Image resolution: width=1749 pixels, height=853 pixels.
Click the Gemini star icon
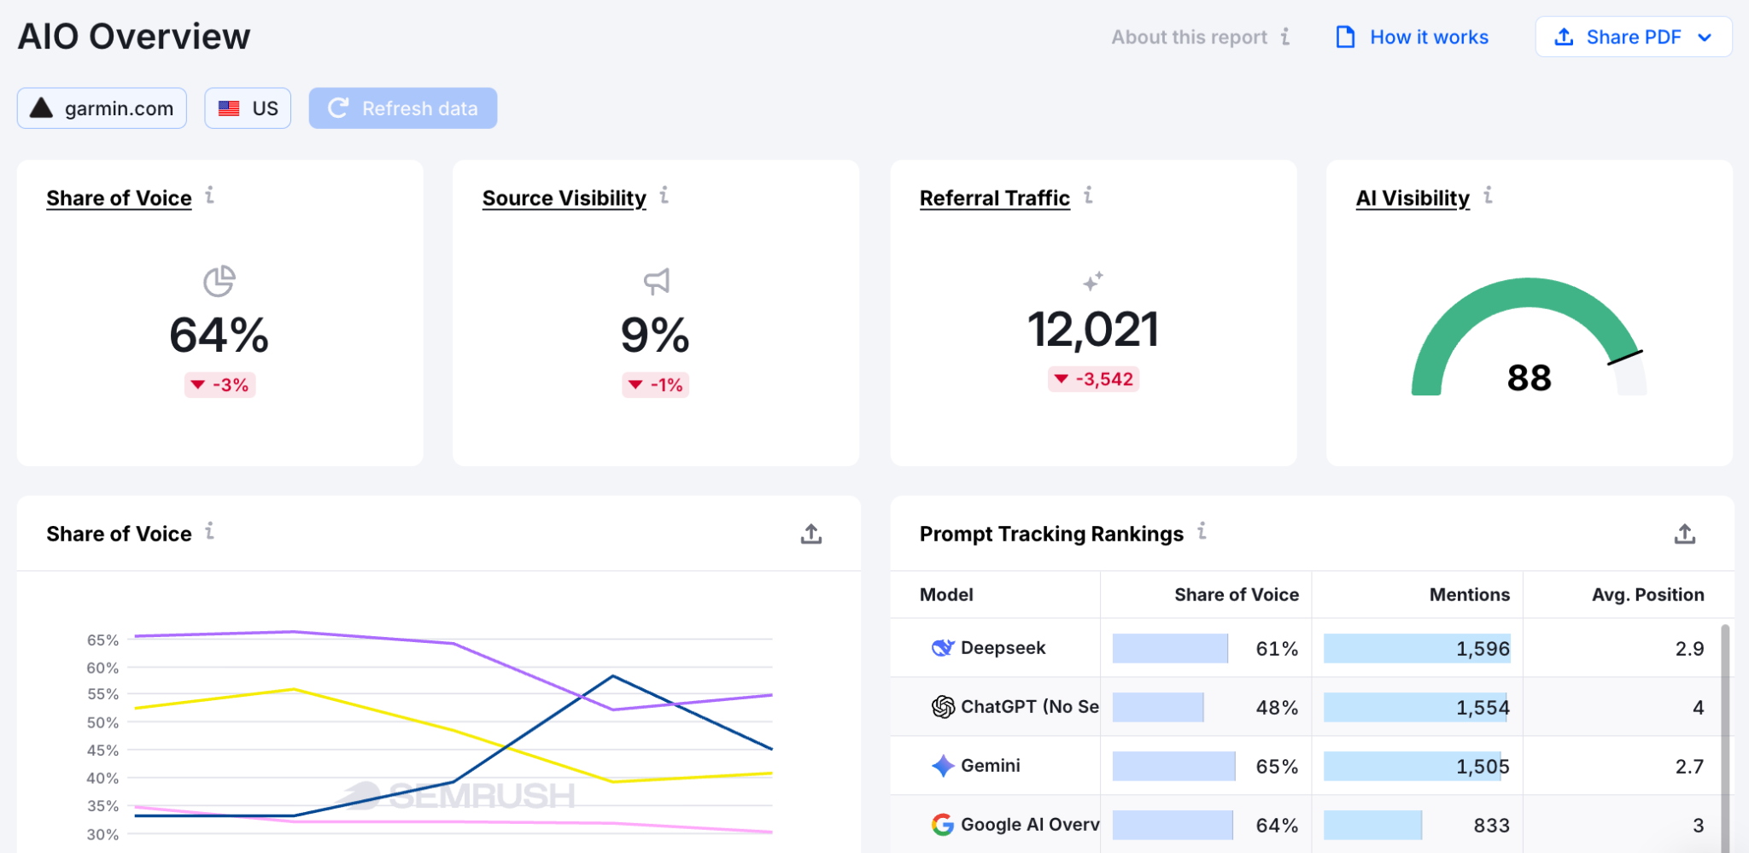click(943, 766)
